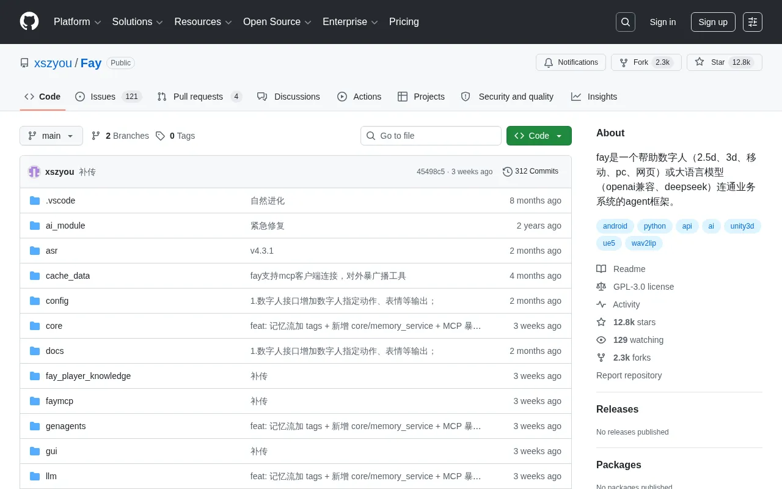Open the Activity pulse icon
The height and width of the screenshot is (489, 782).
[x=601, y=304]
